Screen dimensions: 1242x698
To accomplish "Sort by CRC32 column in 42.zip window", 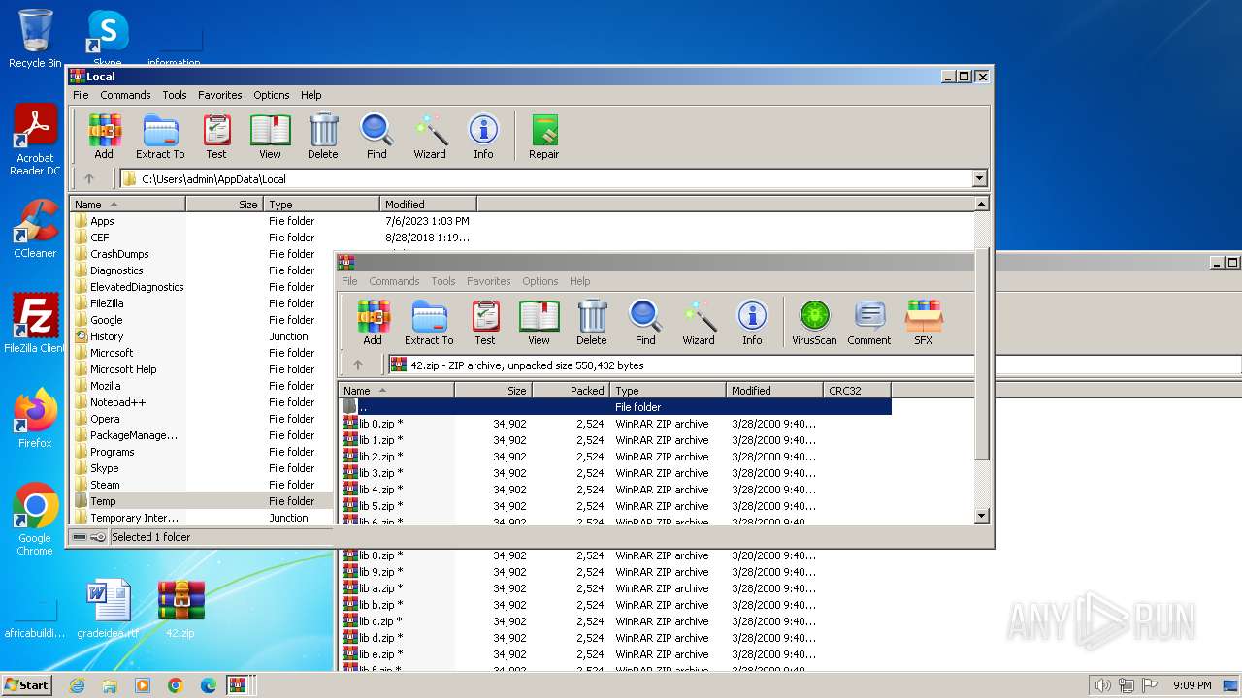I will tap(857, 391).
